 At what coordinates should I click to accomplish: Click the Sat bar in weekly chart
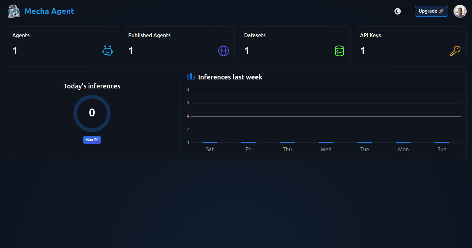pyautogui.click(x=210, y=142)
